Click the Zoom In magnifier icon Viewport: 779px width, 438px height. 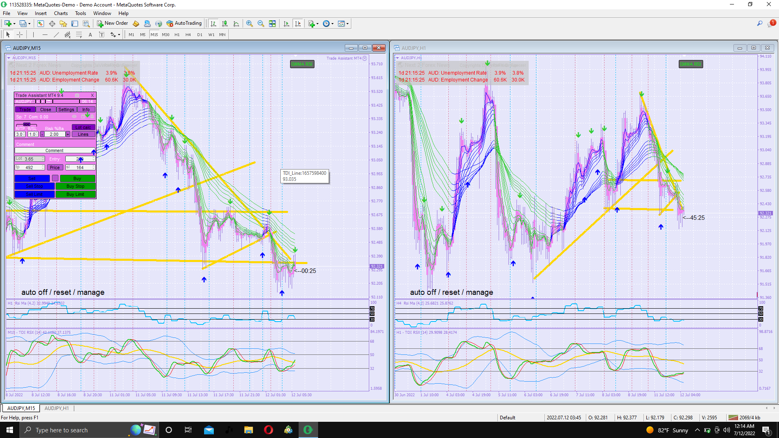point(250,24)
